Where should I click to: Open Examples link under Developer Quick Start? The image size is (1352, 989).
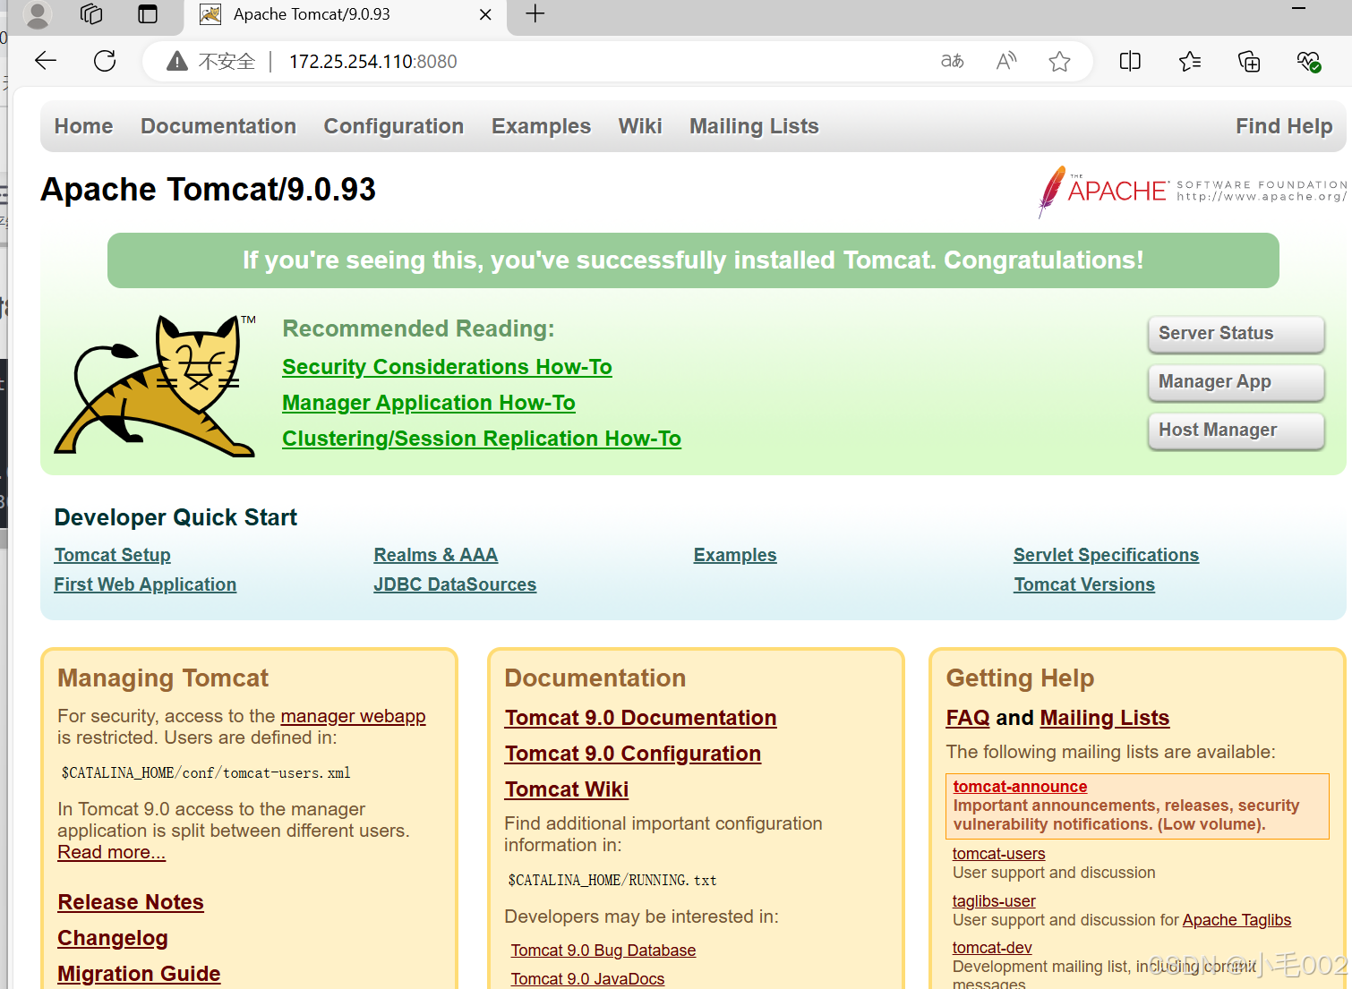click(734, 555)
